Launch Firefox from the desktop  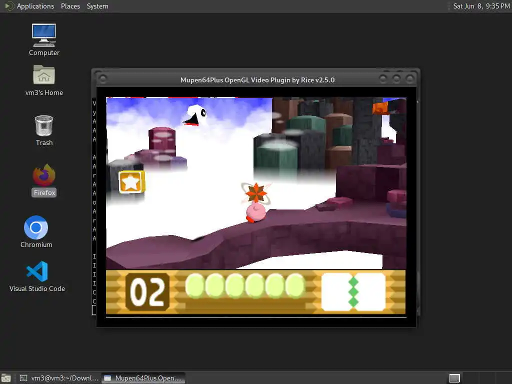tap(44, 180)
